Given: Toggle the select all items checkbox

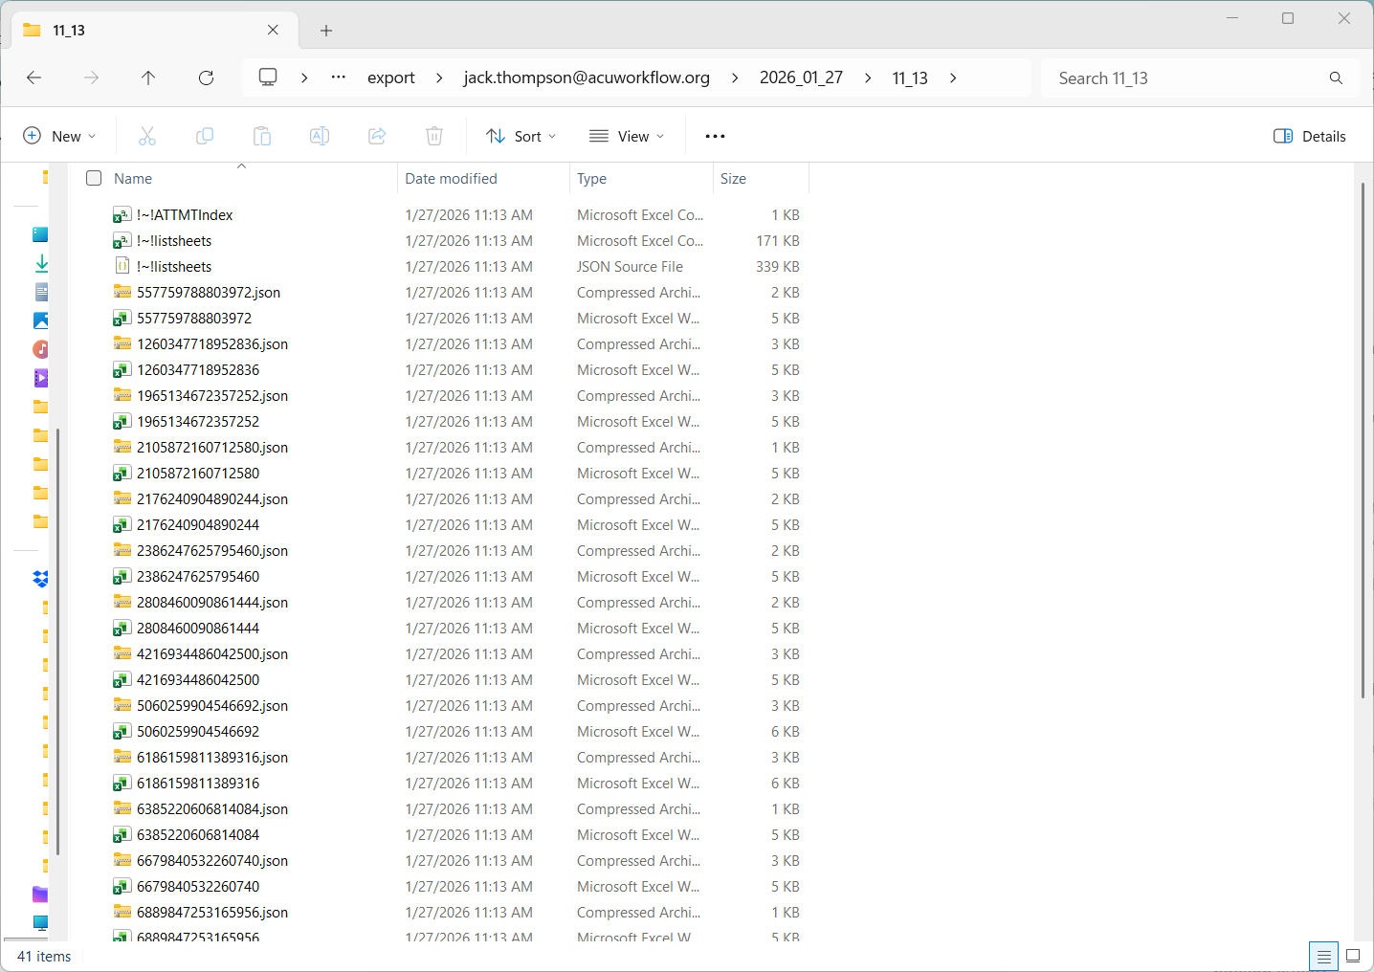Looking at the screenshot, I should [94, 178].
